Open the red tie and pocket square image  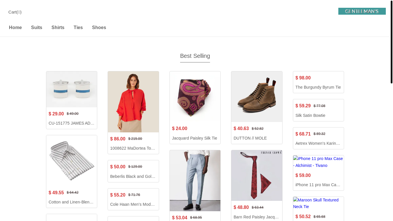coord(257,176)
